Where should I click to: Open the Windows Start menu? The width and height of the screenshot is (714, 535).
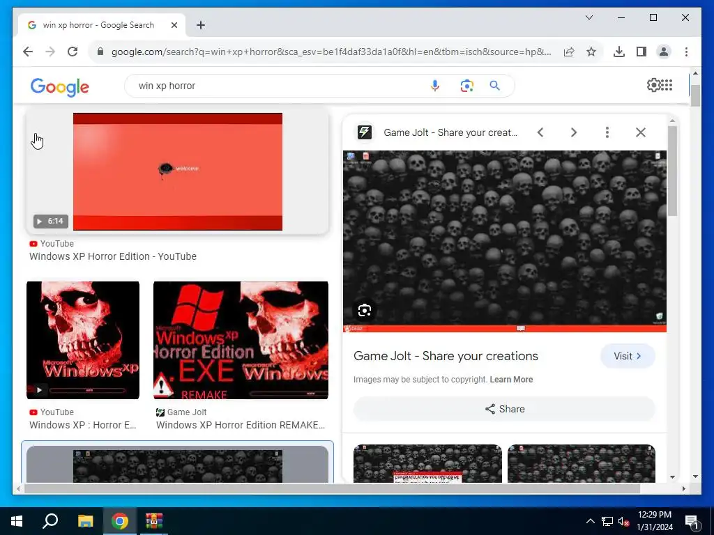coord(17,521)
